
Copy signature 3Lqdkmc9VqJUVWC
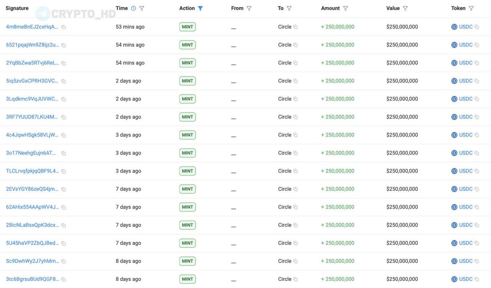63,99
